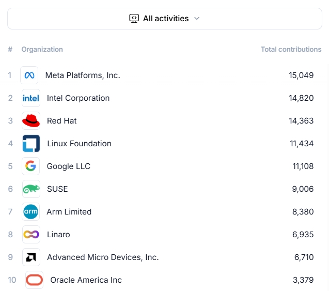Screen dimensions: 329x291
Task: Click the Arm Limited logo icon
Action: (x=31, y=212)
